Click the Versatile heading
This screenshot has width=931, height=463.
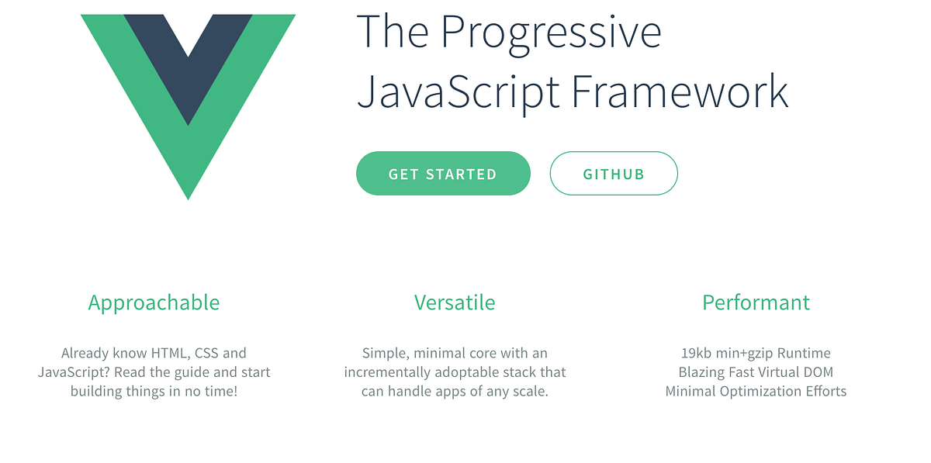(455, 302)
